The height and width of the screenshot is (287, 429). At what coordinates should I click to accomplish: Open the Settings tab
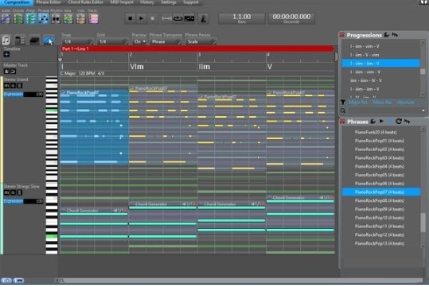169,2
